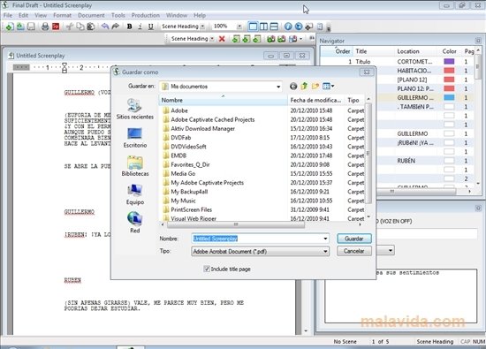The image size is (486, 349).
Task: Click the blue color swatch for GUILLERMO row
Action: [449, 98]
